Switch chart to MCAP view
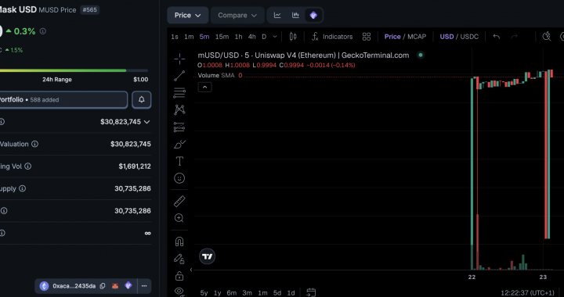The width and height of the screenshot is (564, 297). pyautogui.click(x=417, y=37)
